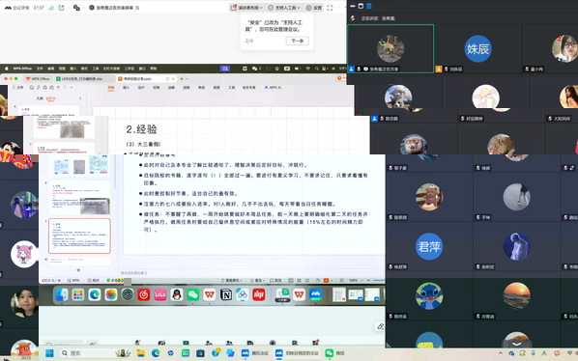
Task: Open NetEase Cloud Music in the dock
Action: [x=144, y=294]
